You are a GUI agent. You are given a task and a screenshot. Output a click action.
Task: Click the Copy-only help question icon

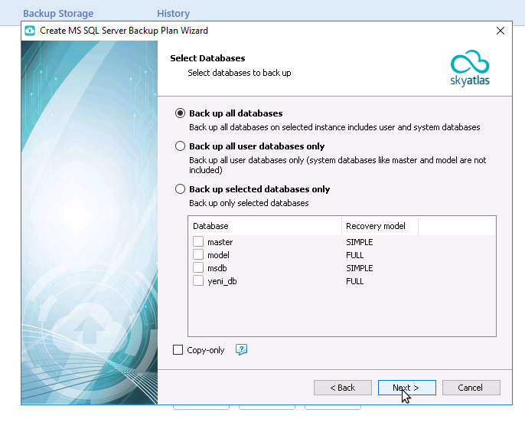click(241, 349)
